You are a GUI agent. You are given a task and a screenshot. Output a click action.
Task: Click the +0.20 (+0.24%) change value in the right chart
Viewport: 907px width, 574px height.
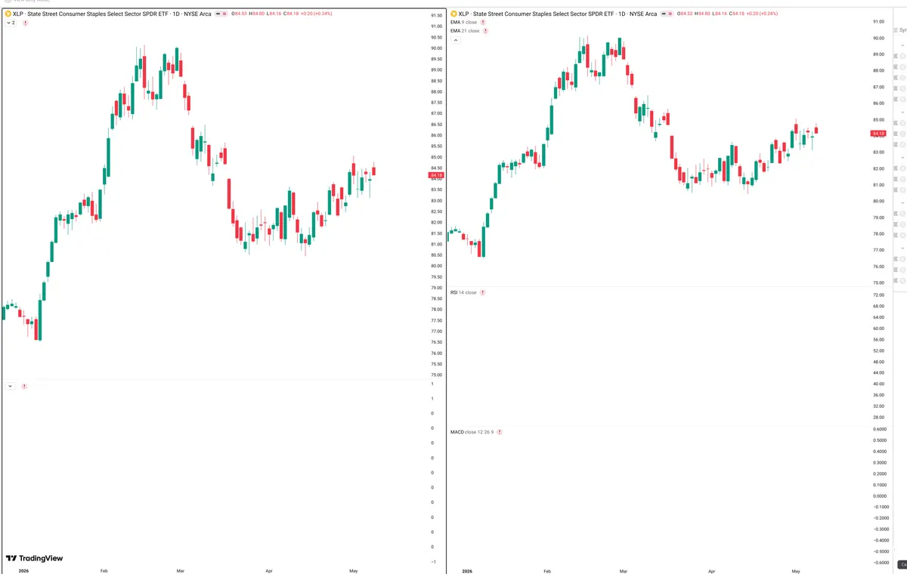coord(763,14)
